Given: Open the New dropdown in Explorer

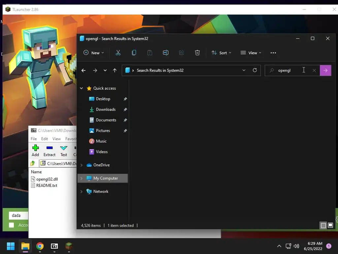Looking at the screenshot, I should [94, 53].
